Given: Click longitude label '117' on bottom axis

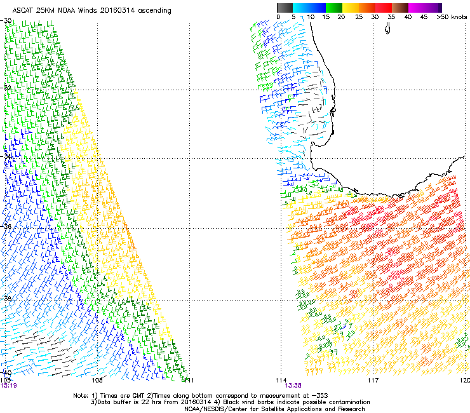Looking at the screenshot, I should coord(373,381).
